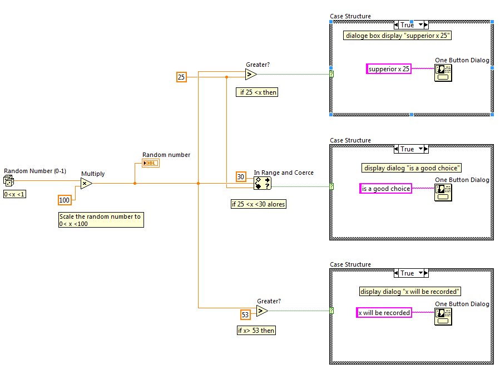Open case list dropdown of 'x will be recorded' structure
500x369 pixels.
click(420, 273)
